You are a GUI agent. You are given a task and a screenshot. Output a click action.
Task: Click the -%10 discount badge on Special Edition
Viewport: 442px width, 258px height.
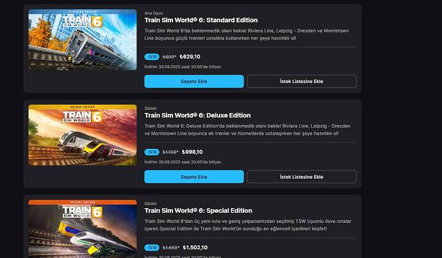pos(152,248)
